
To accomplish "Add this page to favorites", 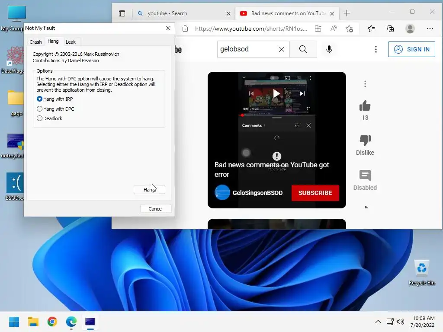I will pyautogui.click(x=350, y=29).
